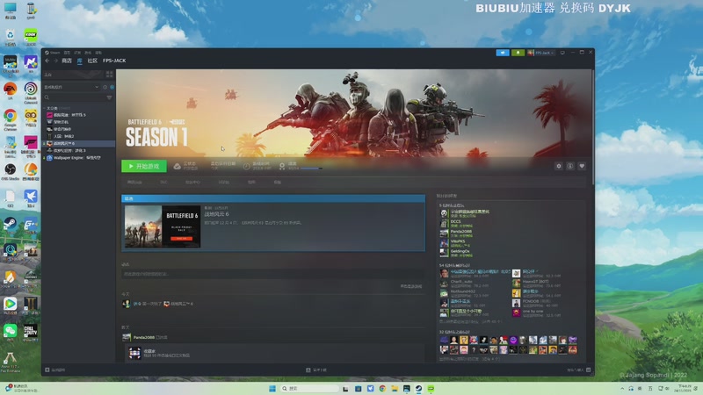Open the view latest news link
This screenshot has height=395, width=703.
click(x=410, y=286)
